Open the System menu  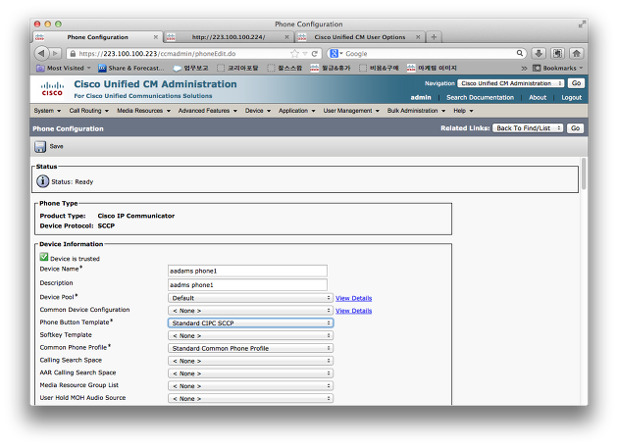click(x=47, y=111)
